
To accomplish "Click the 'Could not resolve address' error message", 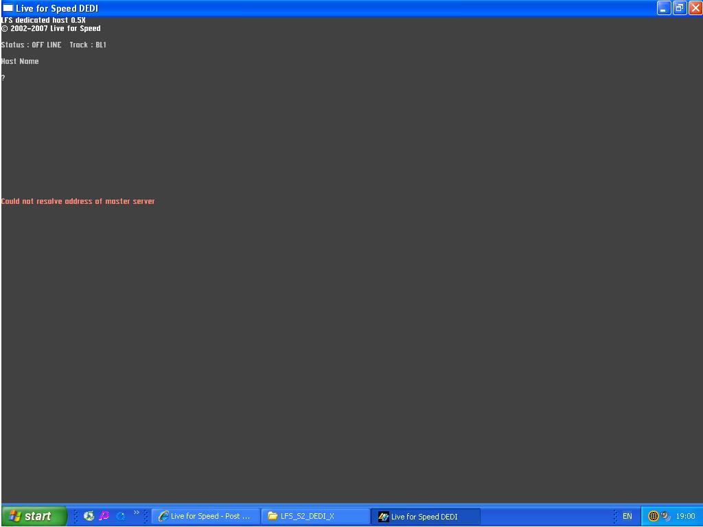I will (x=78, y=201).
